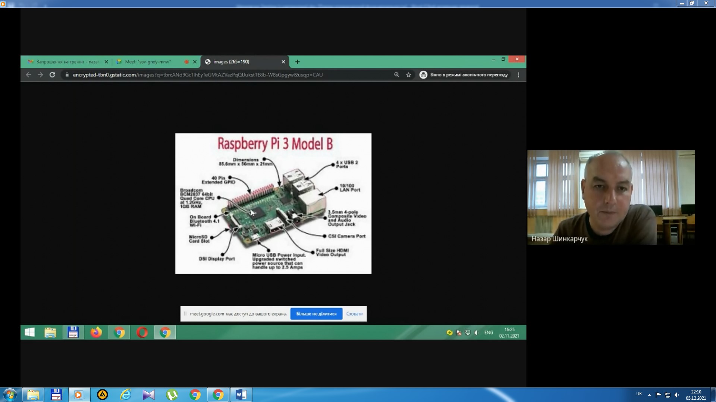Image resolution: width=716 pixels, height=402 pixels.
Task: Click the 16:25 clock in the shared-screen tray
Action: 509,332
